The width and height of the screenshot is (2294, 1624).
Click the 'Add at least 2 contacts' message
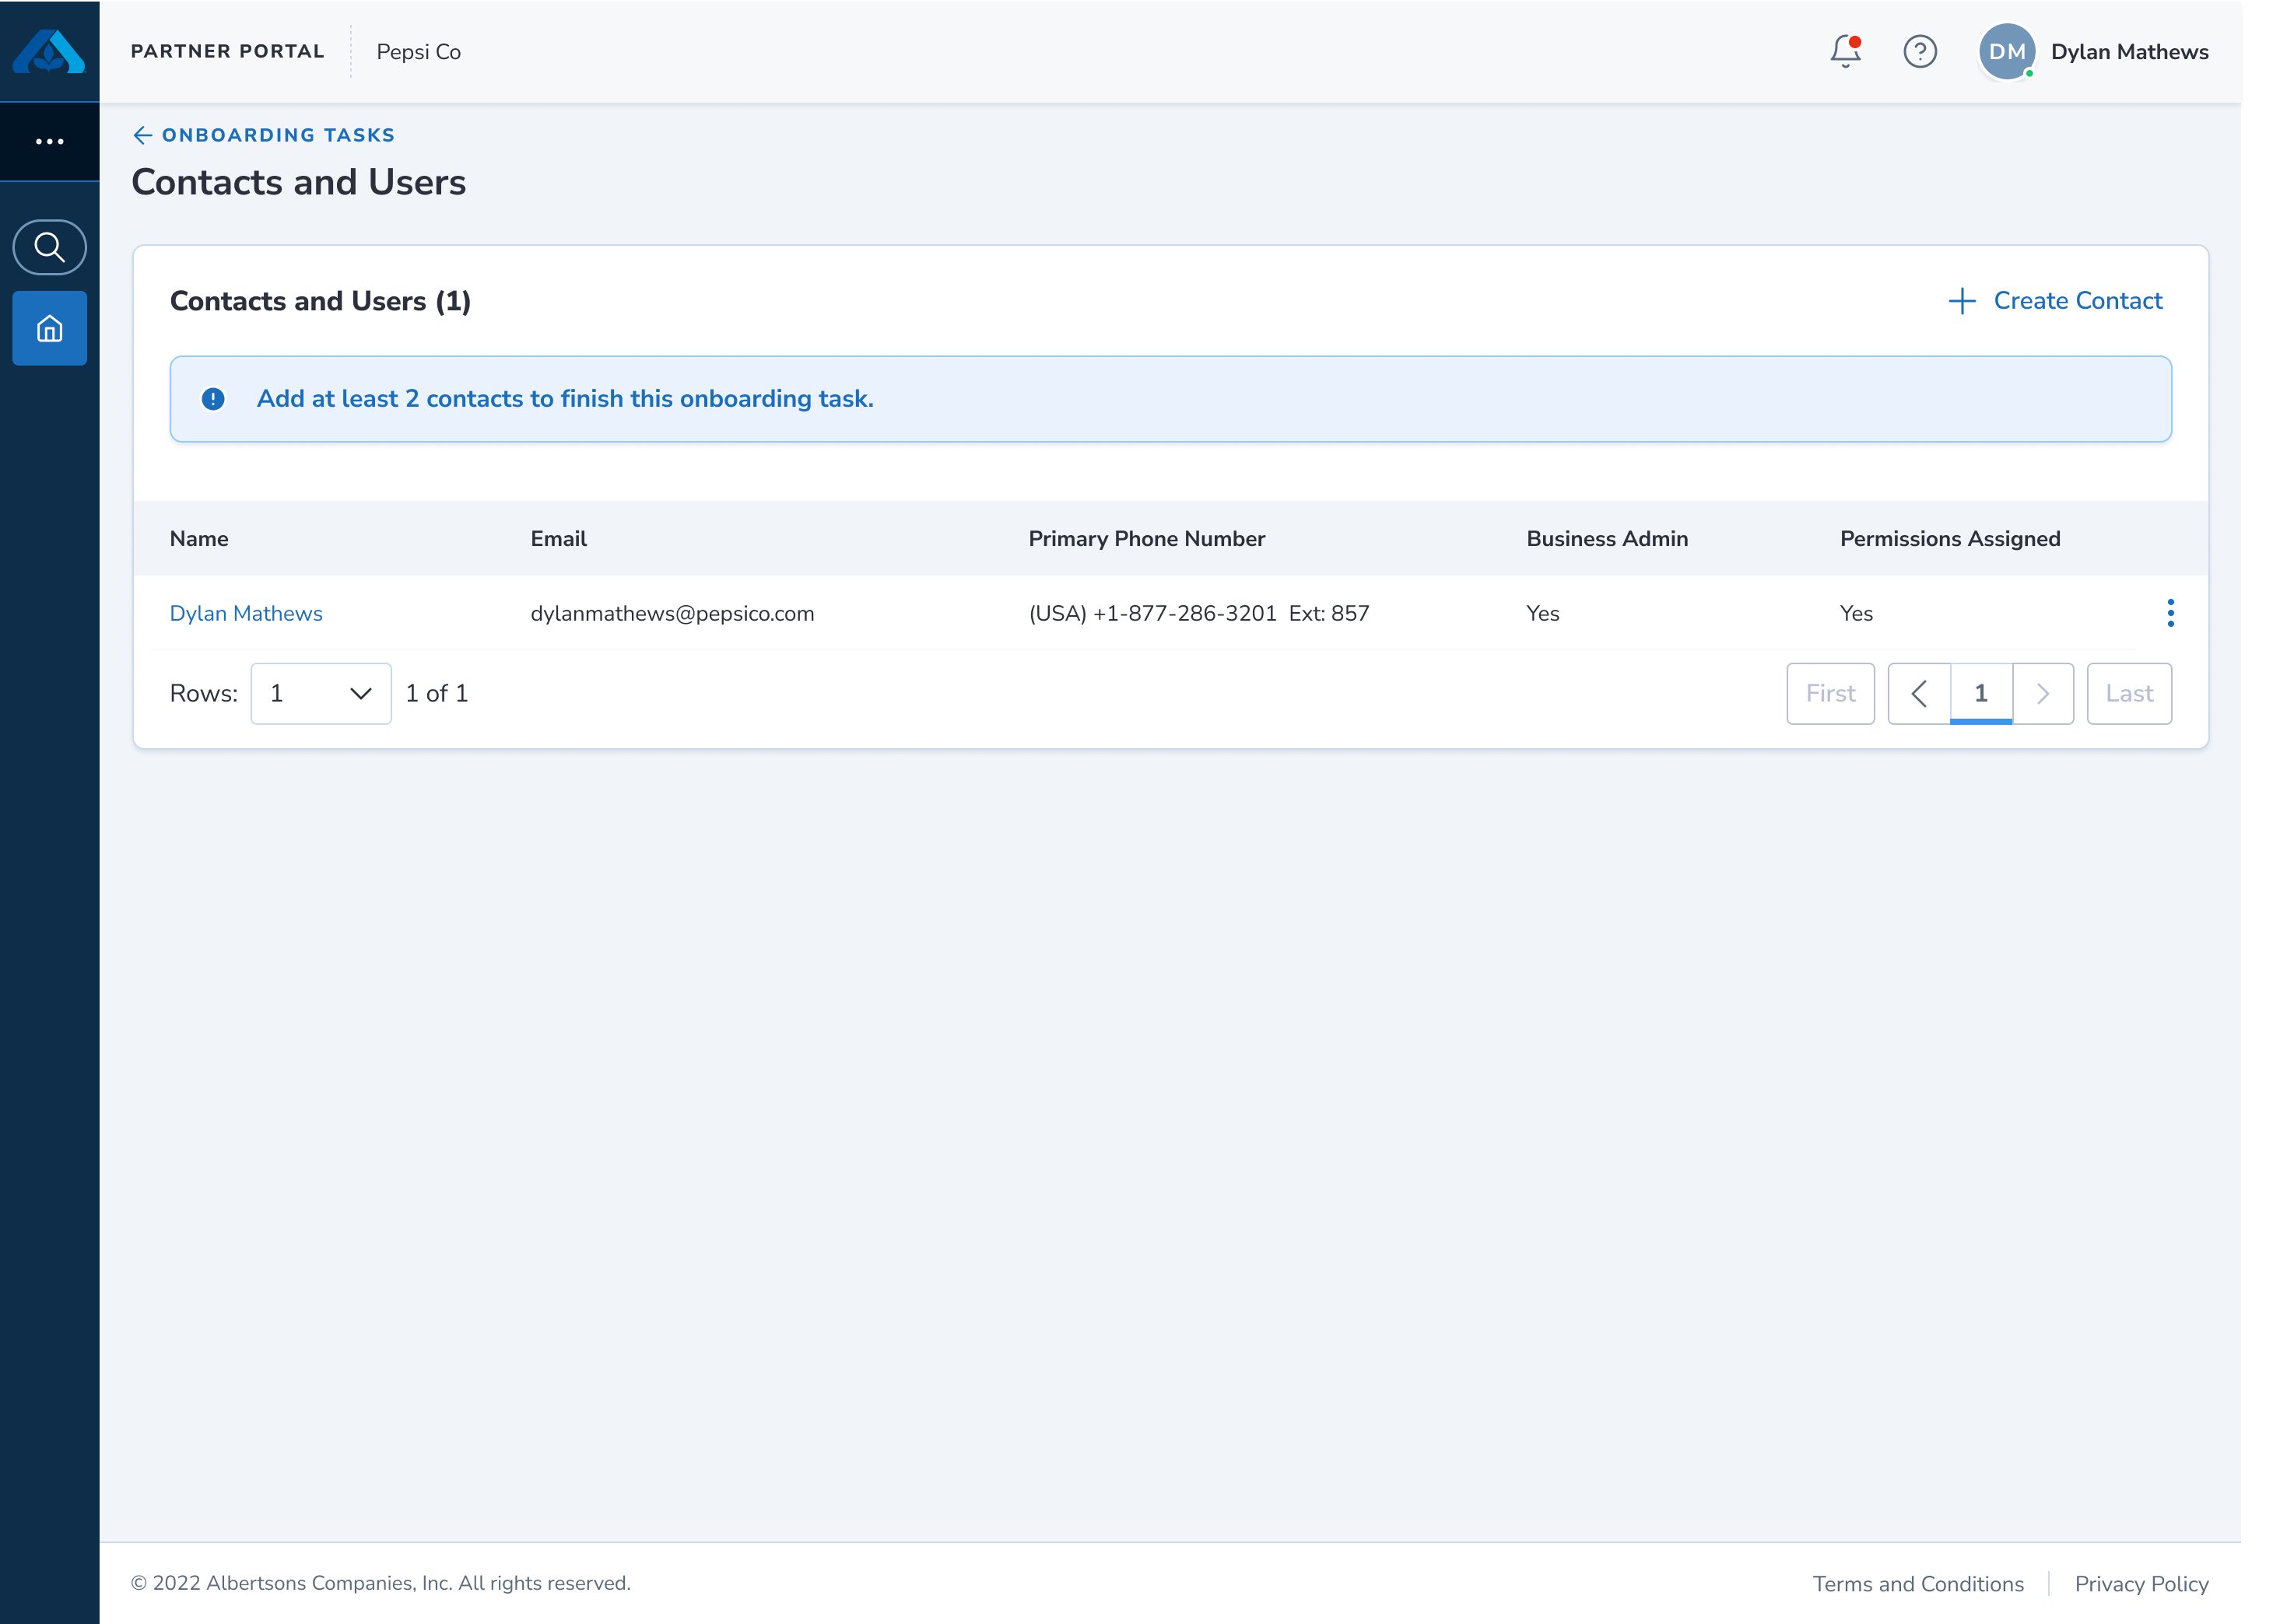565,399
